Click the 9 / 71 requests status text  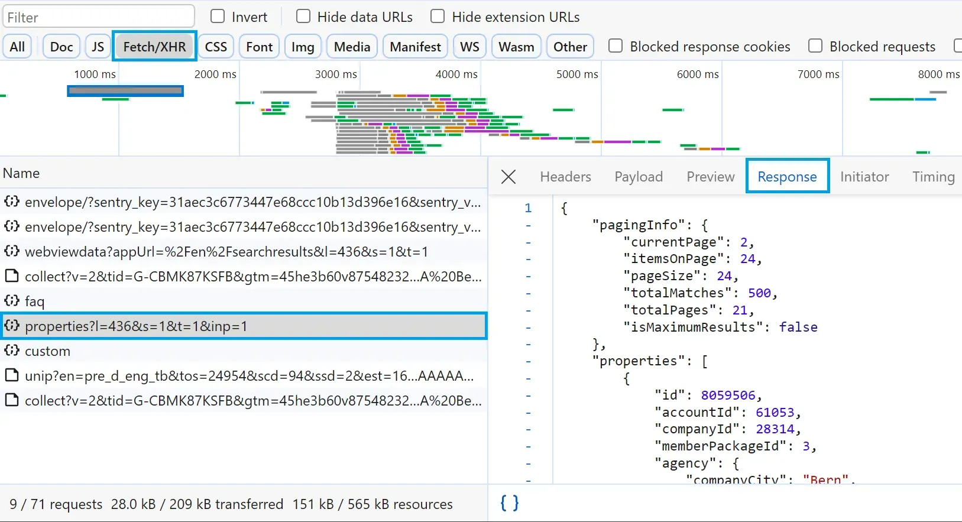[56, 504]
